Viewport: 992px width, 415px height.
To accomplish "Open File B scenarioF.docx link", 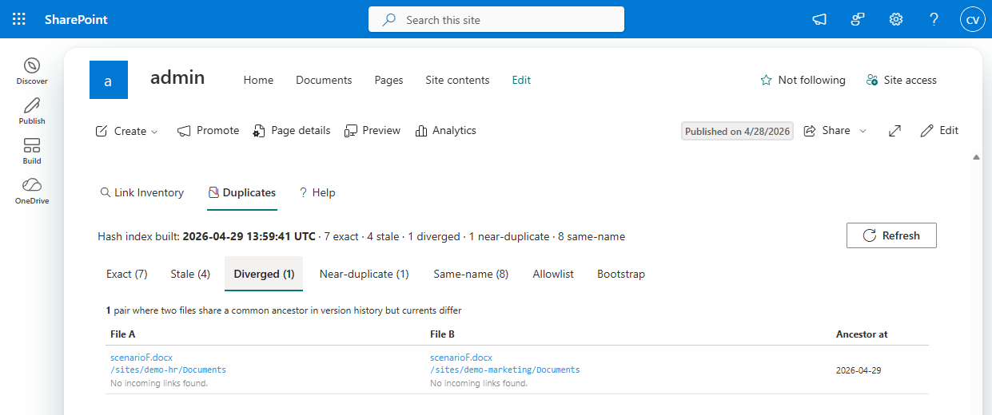I will pos(461,358).
